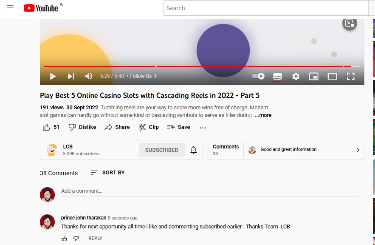Switch to theater mode
The width and height of the screenshot is (375, 245).
tap(332, 77)
